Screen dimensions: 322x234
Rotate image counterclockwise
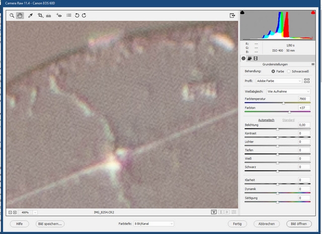77,16
